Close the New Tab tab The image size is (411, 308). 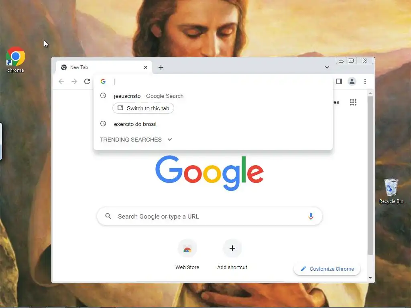click(146, 67)
